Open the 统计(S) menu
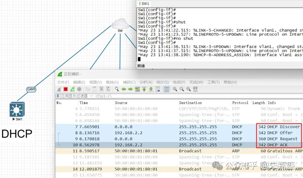The height and width of the screenshot is (178, 303). 162,82
